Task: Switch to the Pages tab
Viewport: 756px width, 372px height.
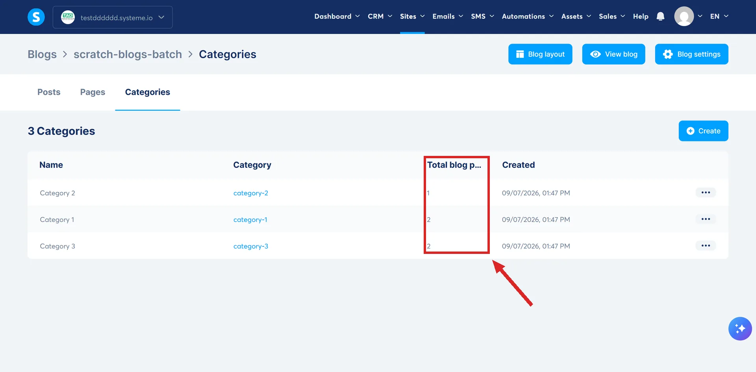Action: (93, 92)
